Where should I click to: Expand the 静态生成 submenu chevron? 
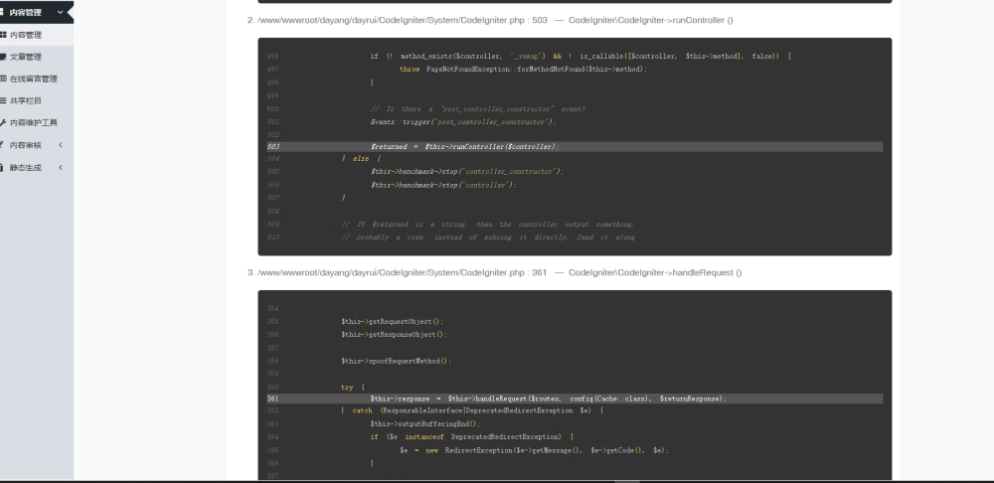(x=61, y=167)
